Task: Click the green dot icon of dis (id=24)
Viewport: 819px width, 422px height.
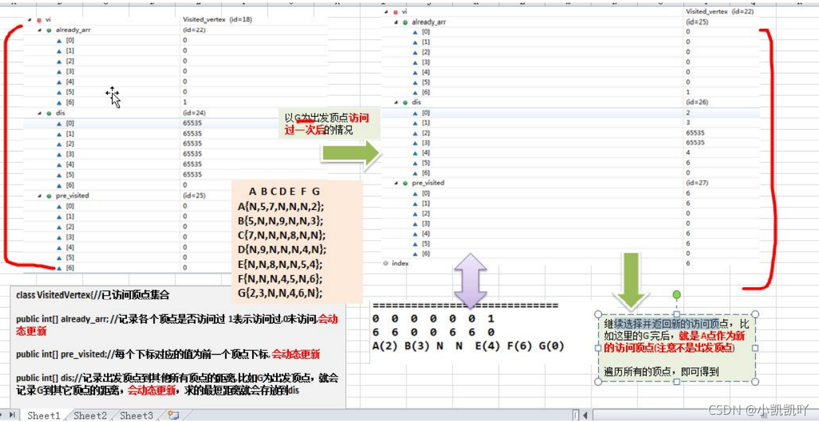Action: pos(49,113)
